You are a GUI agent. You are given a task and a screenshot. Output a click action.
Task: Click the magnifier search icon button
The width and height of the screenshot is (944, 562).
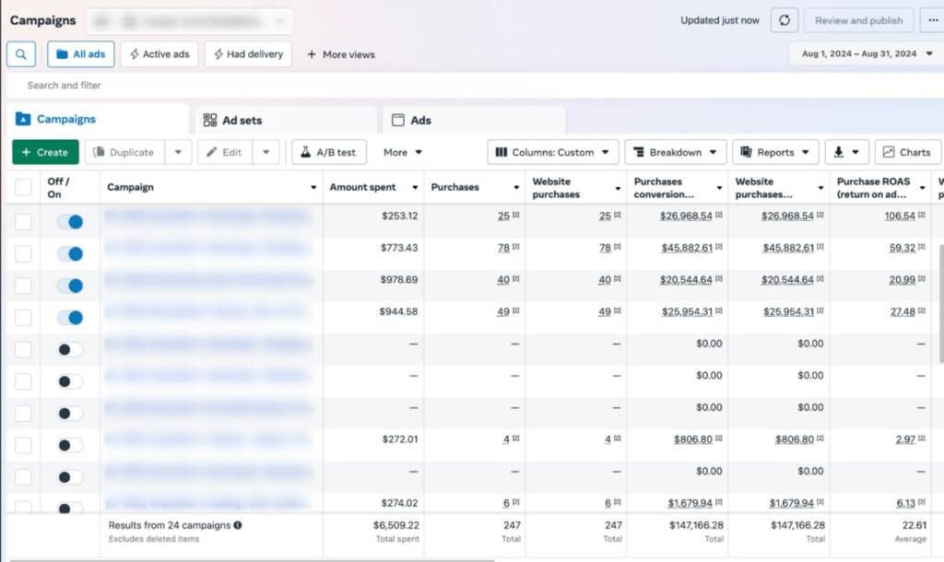click(x=21, y=54)
